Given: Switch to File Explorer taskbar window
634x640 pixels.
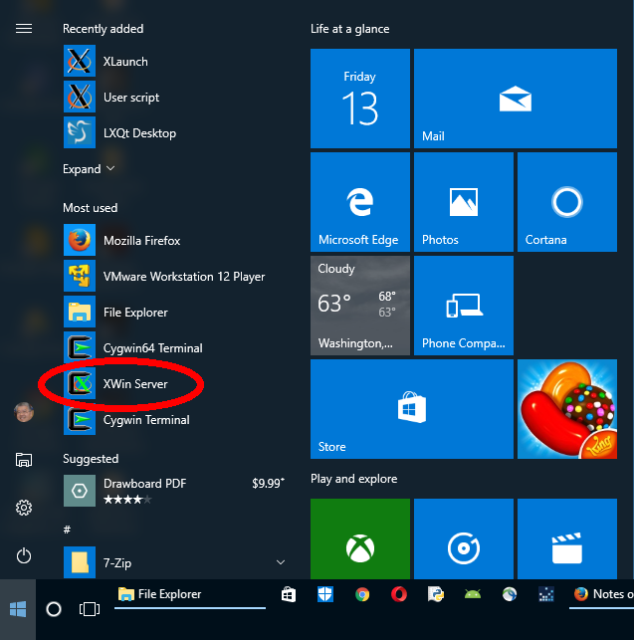Looking at the screenshot, I should (x=190, y=594).
